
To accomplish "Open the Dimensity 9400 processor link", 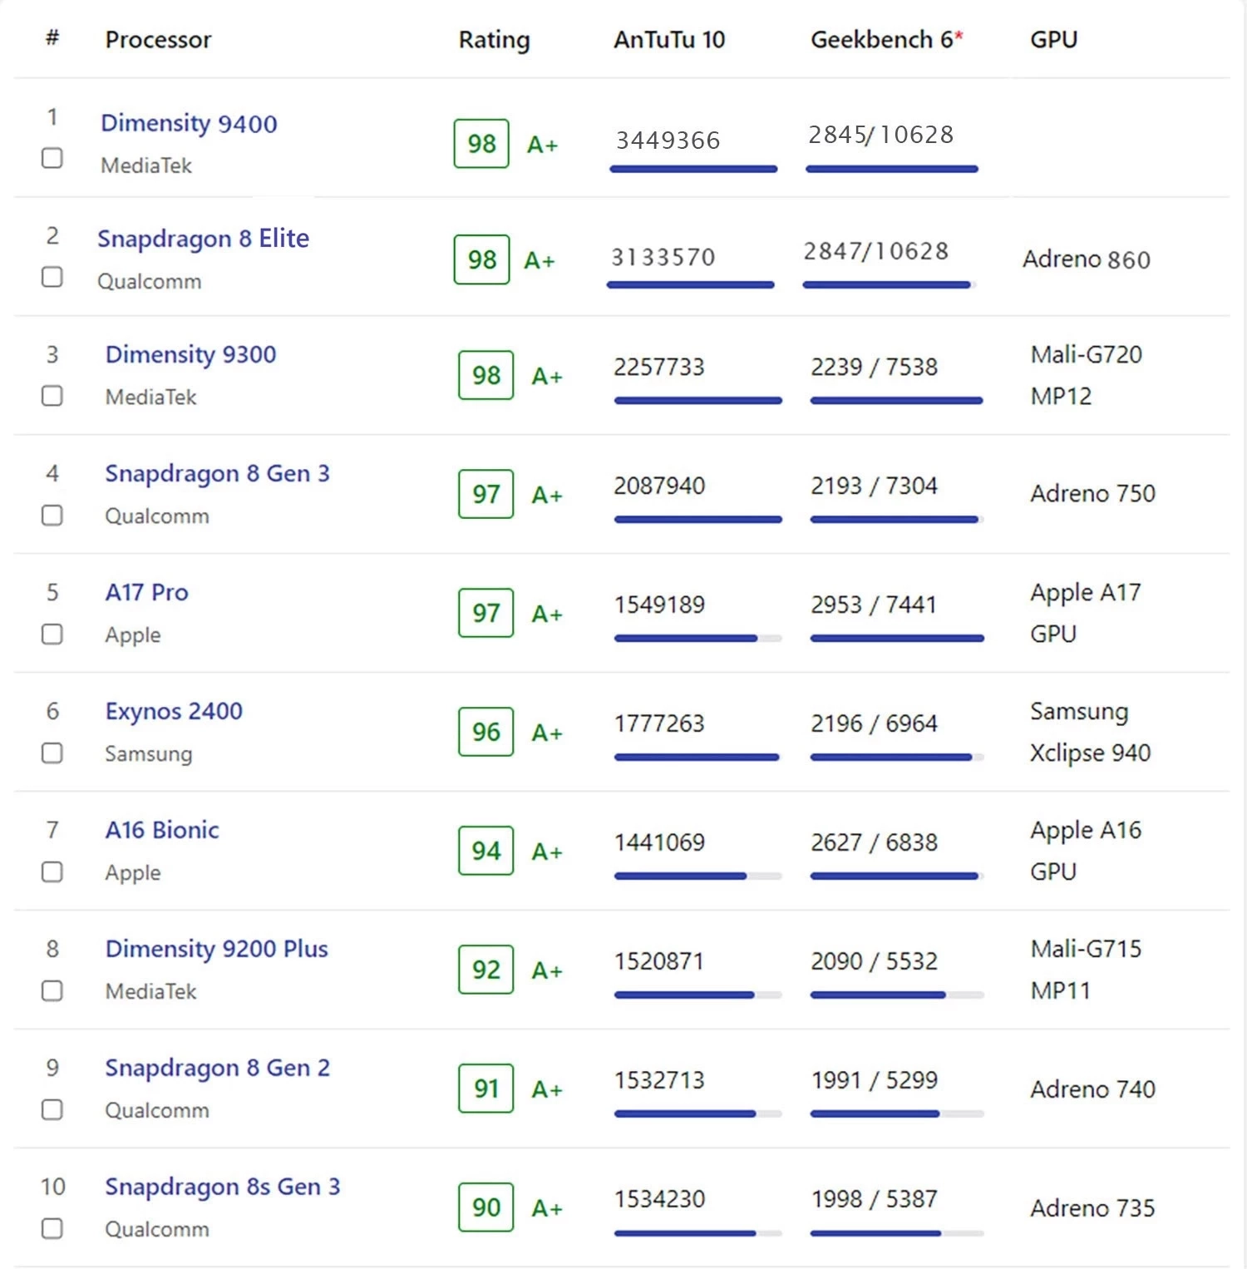I will [x=189, y=124].
